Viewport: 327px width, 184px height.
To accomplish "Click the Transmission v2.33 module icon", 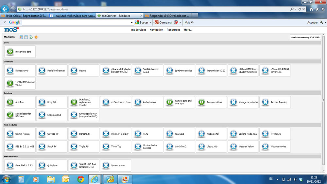I will click(201, 71).
